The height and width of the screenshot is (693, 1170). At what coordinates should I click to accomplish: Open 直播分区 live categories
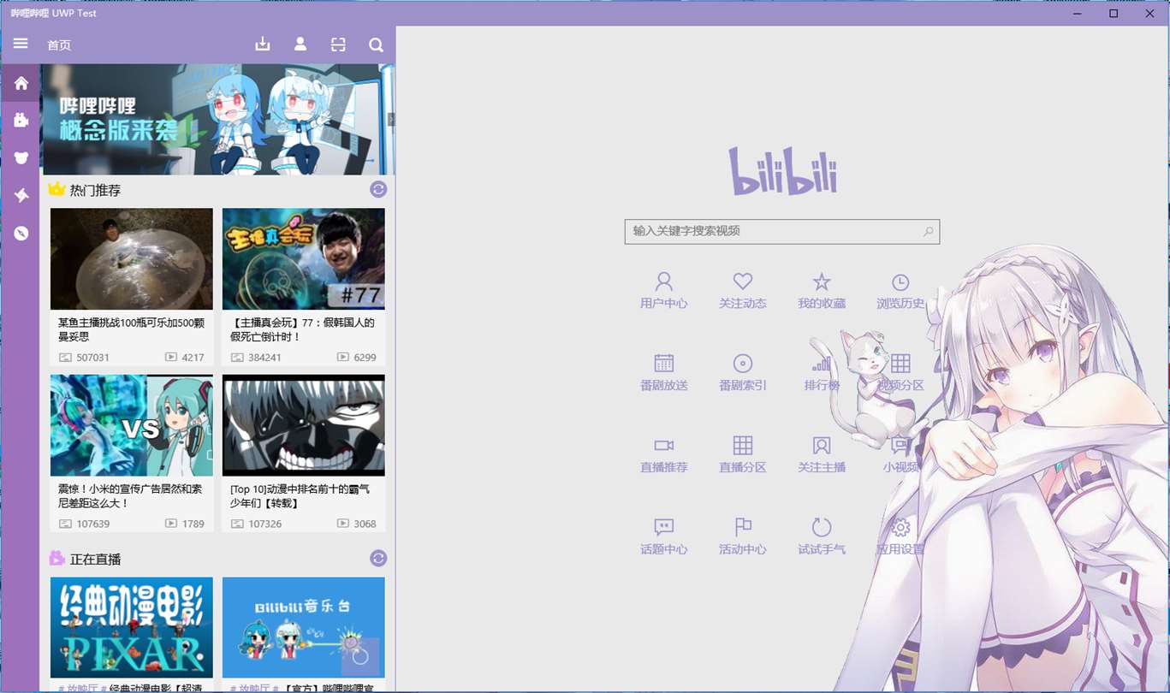click(742, 454)
